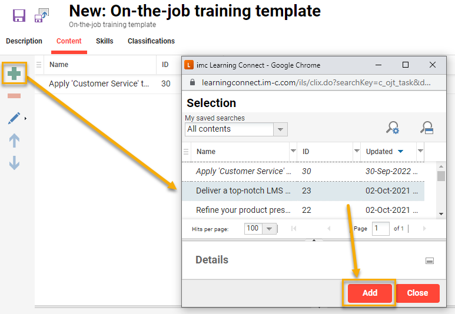Move item down with the down arrow
The height and width of the screenshot is (314, 455).
click(14, 163)
